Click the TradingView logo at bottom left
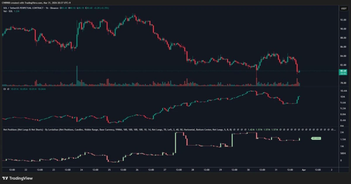The image size is (351, 184). point(17,178)
